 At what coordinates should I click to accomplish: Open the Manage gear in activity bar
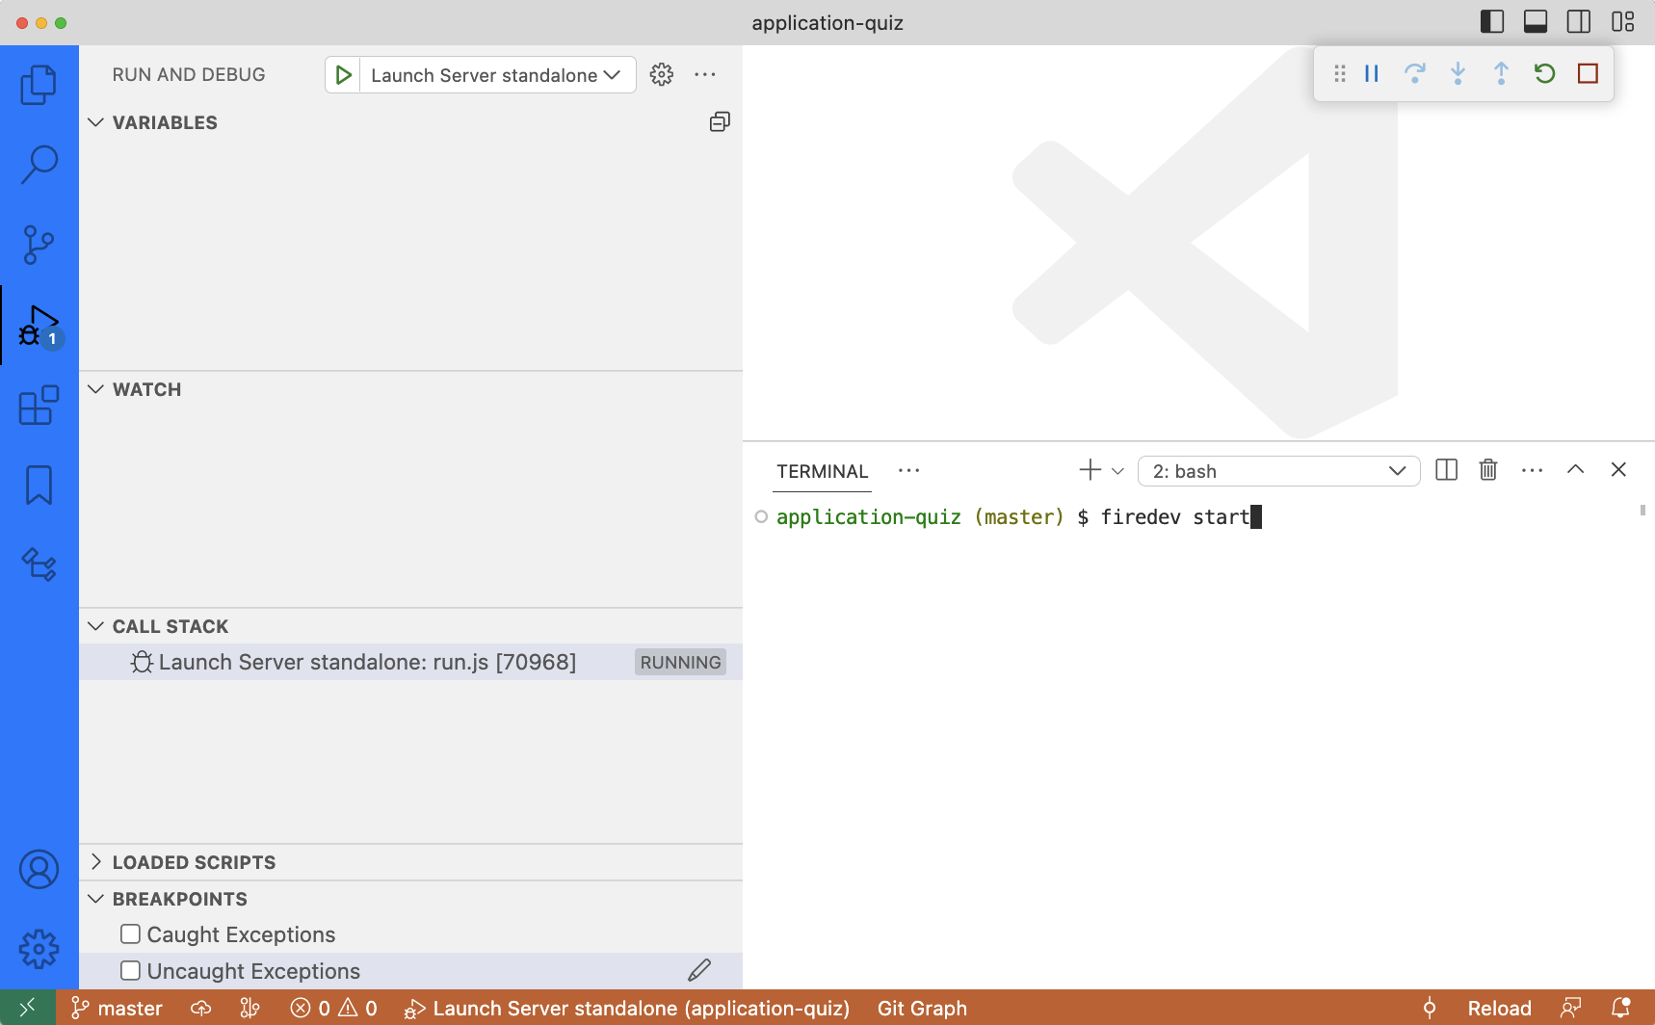(39, 949)
